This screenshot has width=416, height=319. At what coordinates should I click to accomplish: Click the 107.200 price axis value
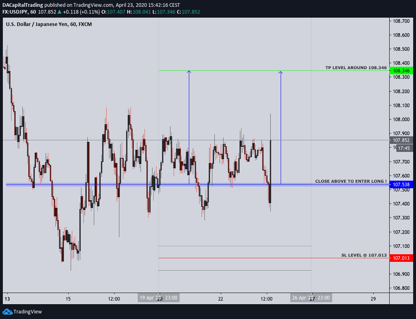(401, 232)
